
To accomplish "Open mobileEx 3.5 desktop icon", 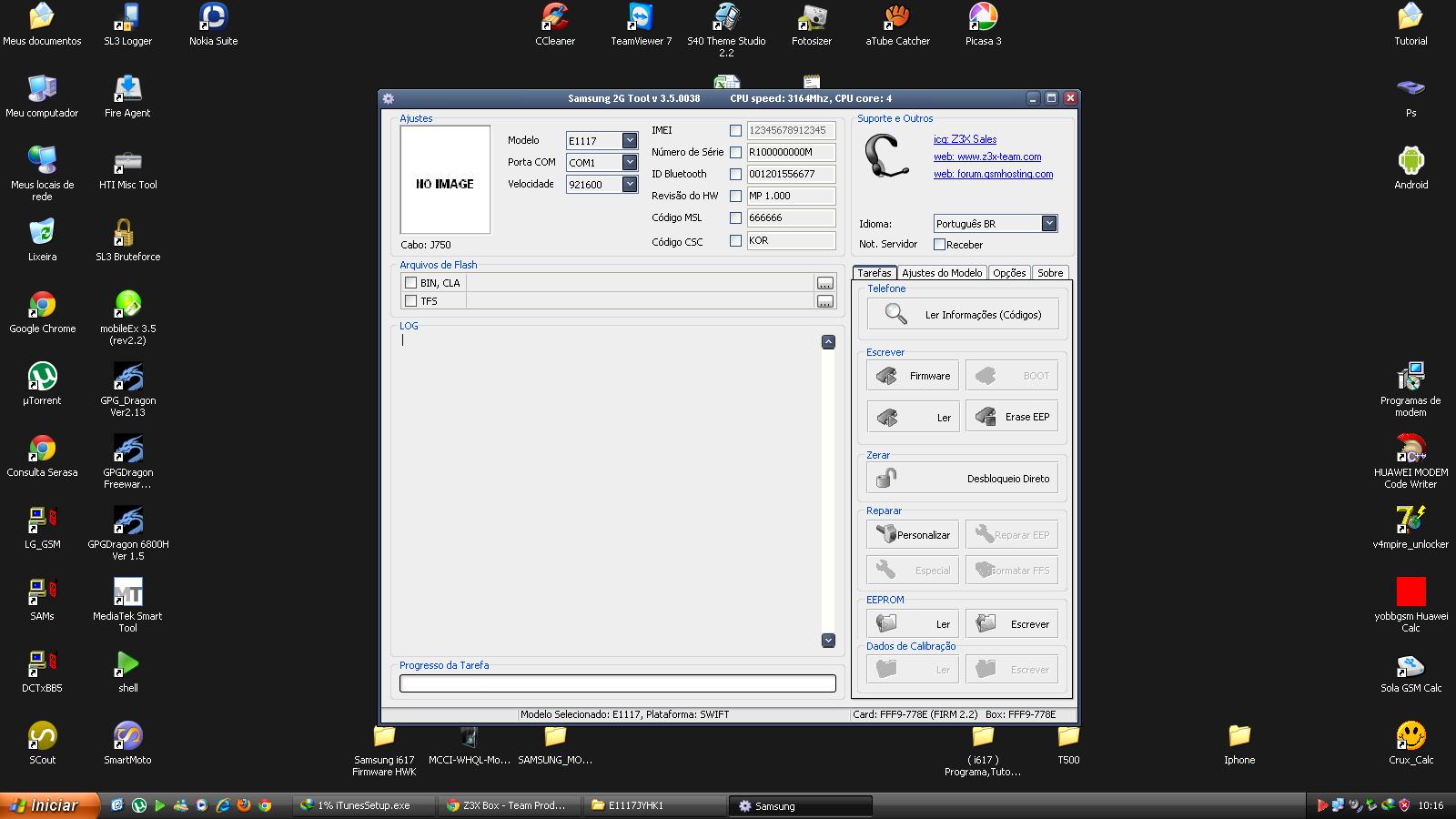I will pos(127,318).
